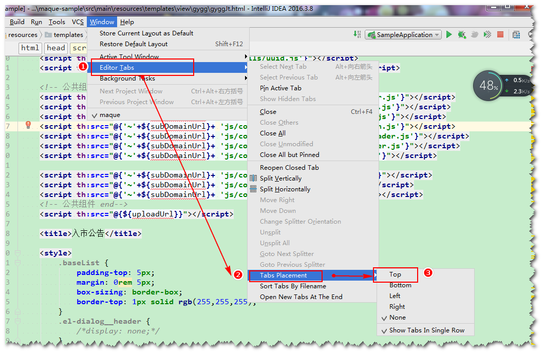Click the templates folder icon in breadcrumb
Image resolution: width=544 pixels, height=355 pixels.
(x=48, y=35)
